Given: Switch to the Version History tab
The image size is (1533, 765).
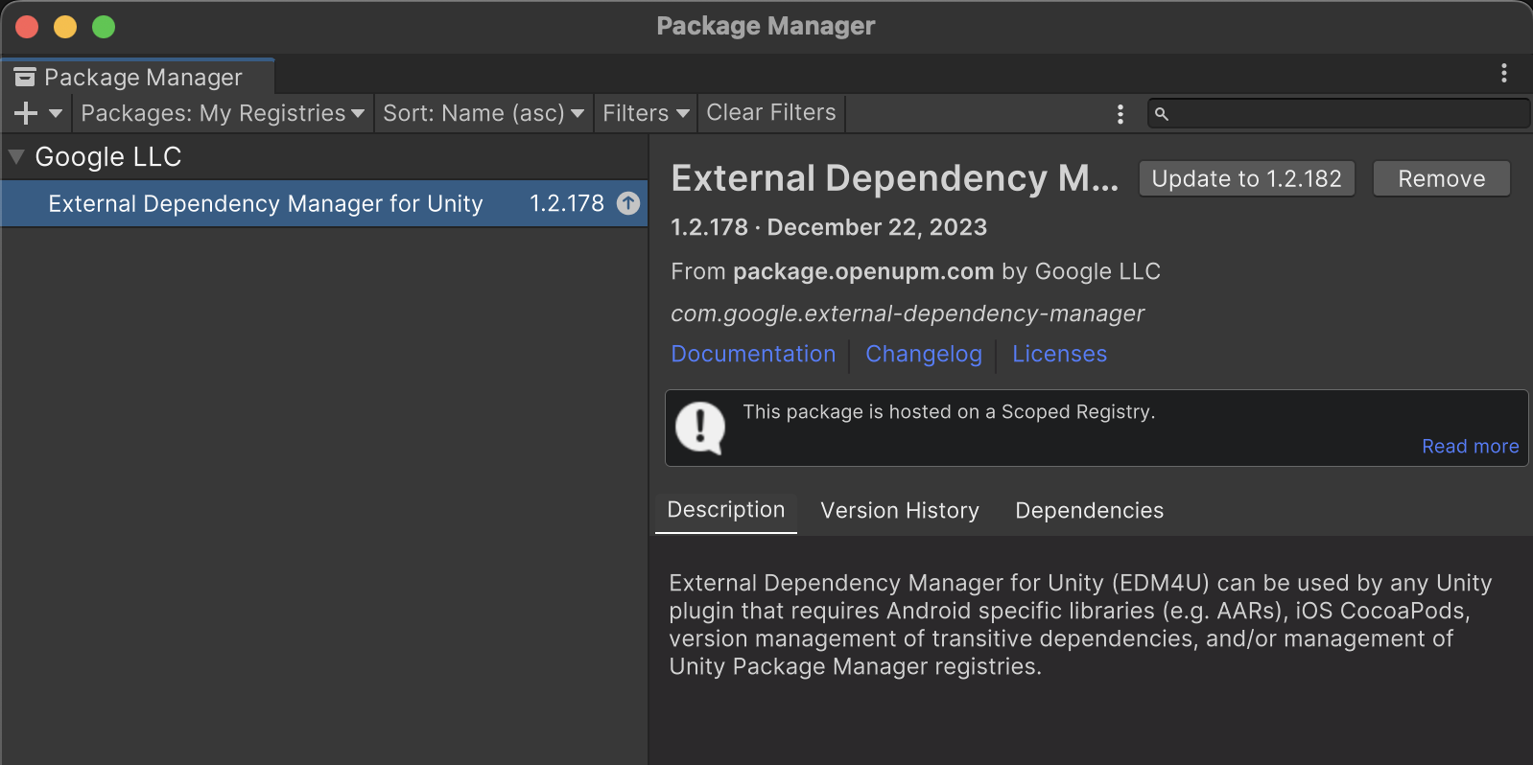Looking at the screenshot, I should point(900,510).
